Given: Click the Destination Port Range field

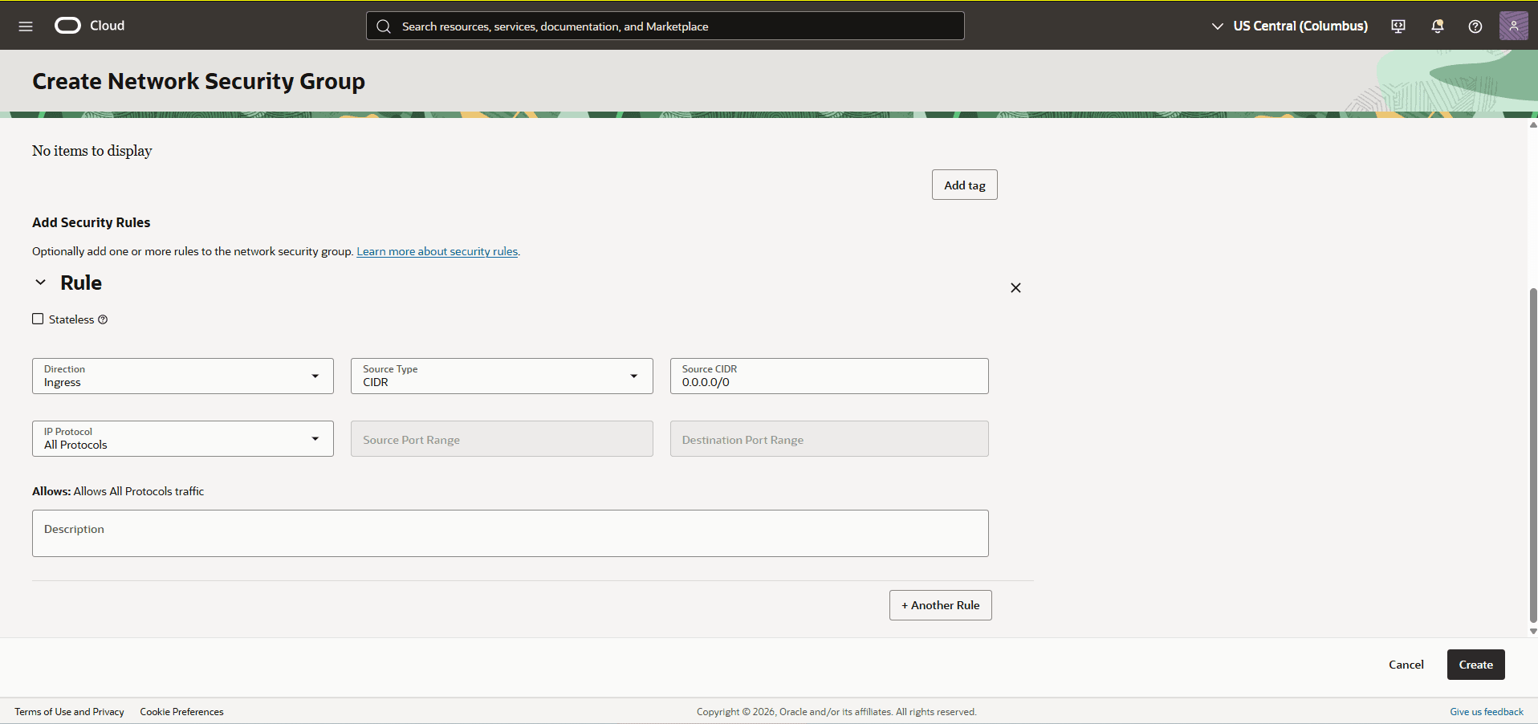Looking at the screenshot, I should click(x=829, y=438).
